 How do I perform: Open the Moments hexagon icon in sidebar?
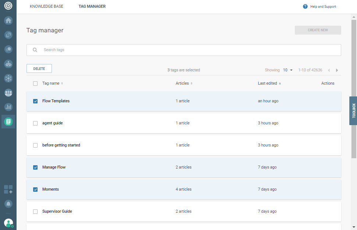pos(8,78)
